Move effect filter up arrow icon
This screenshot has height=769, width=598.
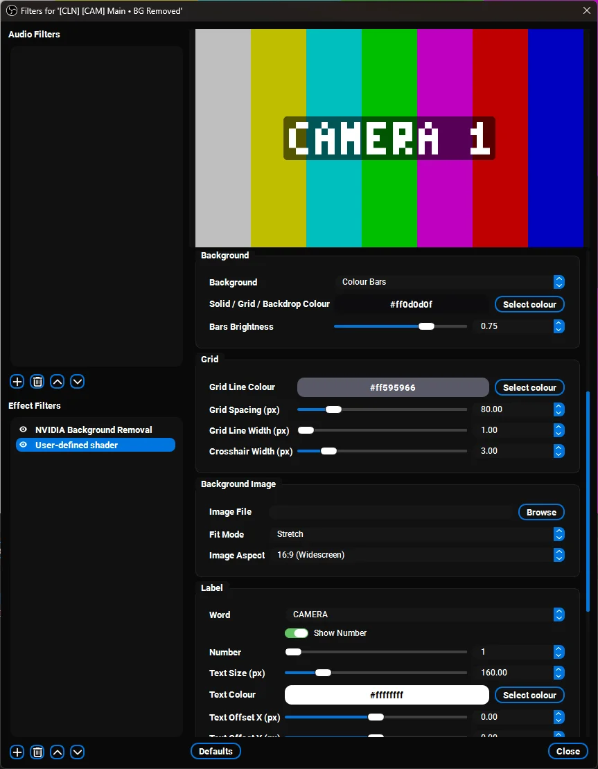pyautogui.click(x=58, y=752)
